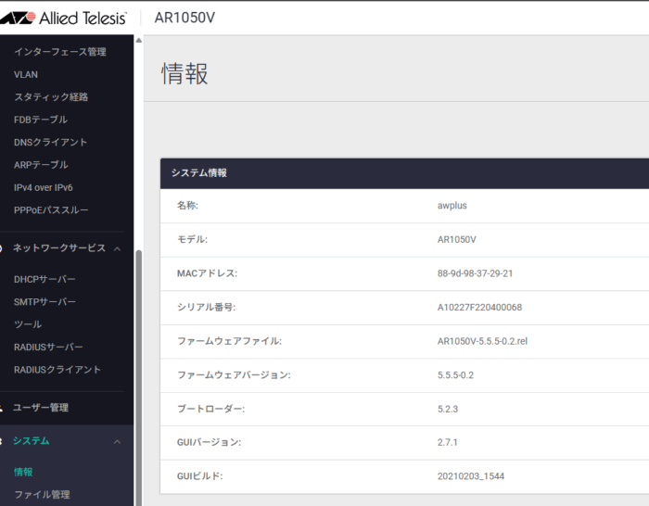649x506 pixels.
Task: Click the ユーザー管理 sidebar icon
Action: [x=4, y=408]
